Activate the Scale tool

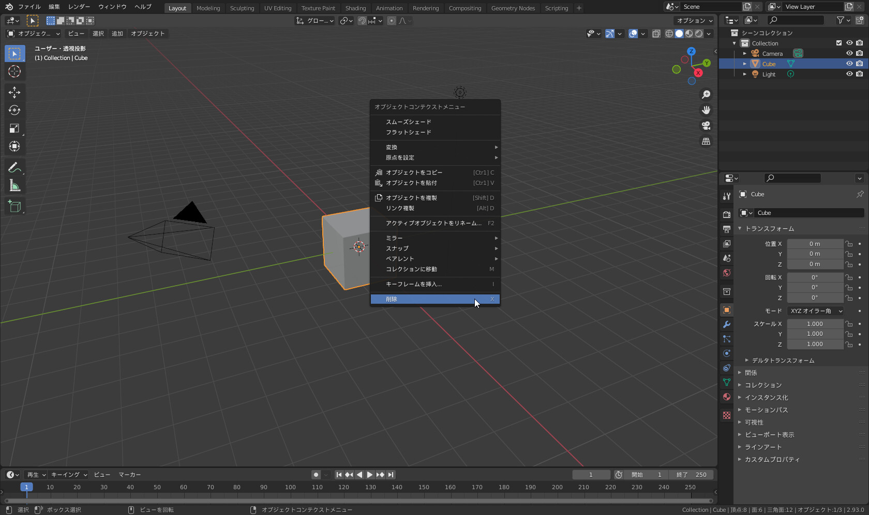(14, 128)
